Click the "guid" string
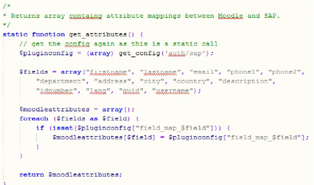 (x=131, y=91)
